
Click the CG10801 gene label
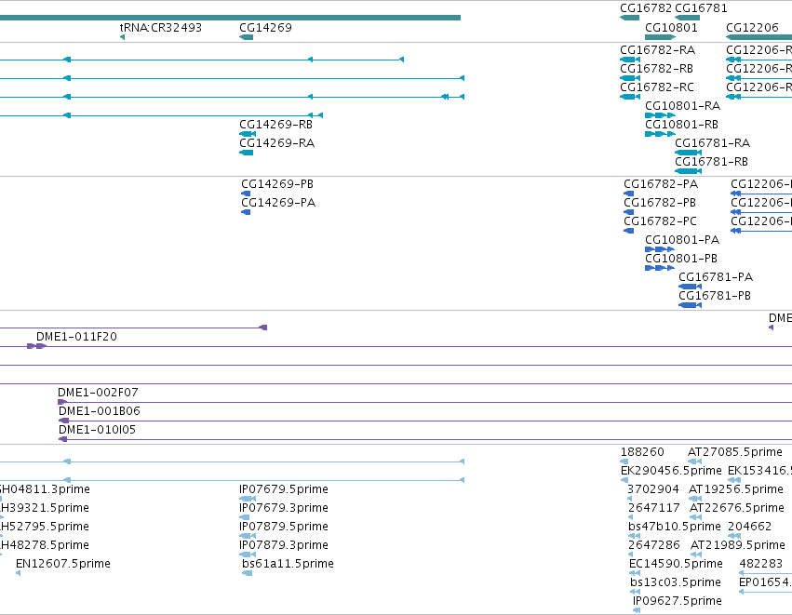coord(671,28)
